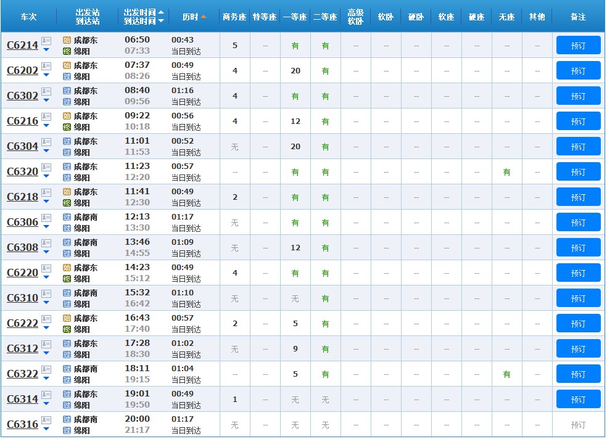Screen dimensions: 607x439
Task: Sort ascending by departure time arrow
Action: click(161, 12)
